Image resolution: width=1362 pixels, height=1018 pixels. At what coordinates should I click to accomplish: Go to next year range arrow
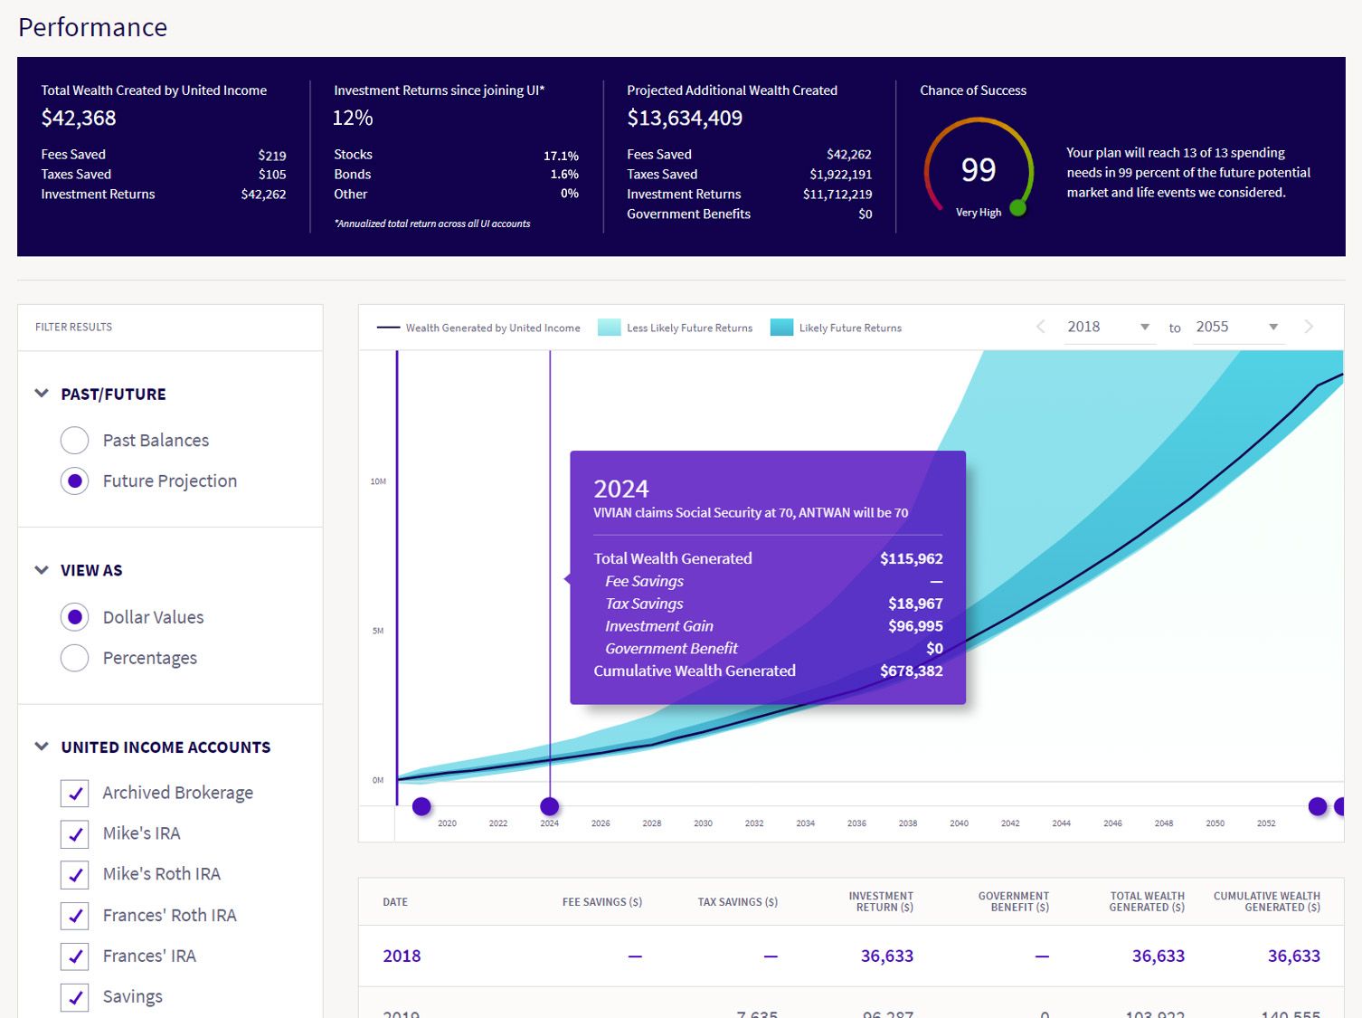pyautogui.click(x=1309, y=327)
